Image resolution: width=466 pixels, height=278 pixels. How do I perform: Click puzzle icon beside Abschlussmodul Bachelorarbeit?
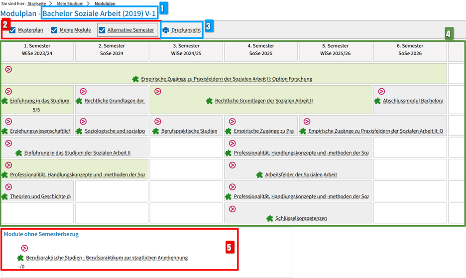pyautogui.click(x=377, y=101)
